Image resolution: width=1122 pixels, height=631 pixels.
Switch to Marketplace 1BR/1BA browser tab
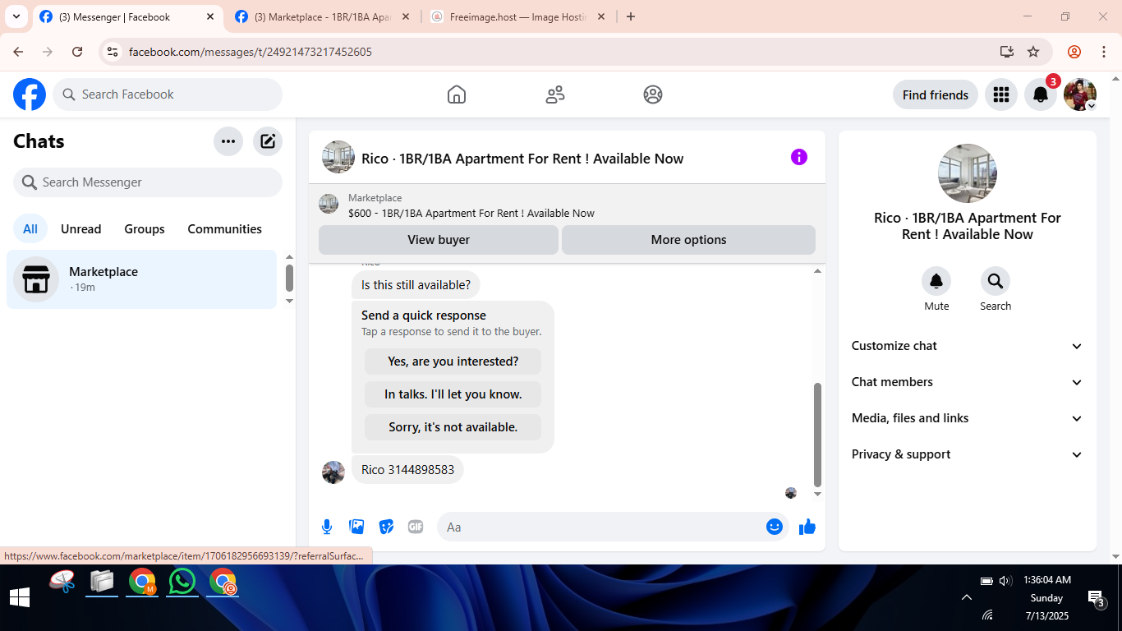click(322, 16)
